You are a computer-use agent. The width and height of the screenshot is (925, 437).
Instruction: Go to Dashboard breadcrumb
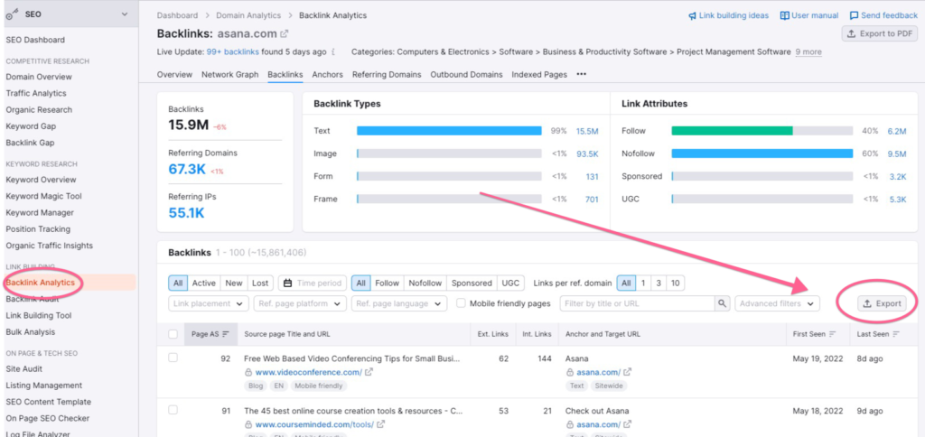[x=177, y=16]
